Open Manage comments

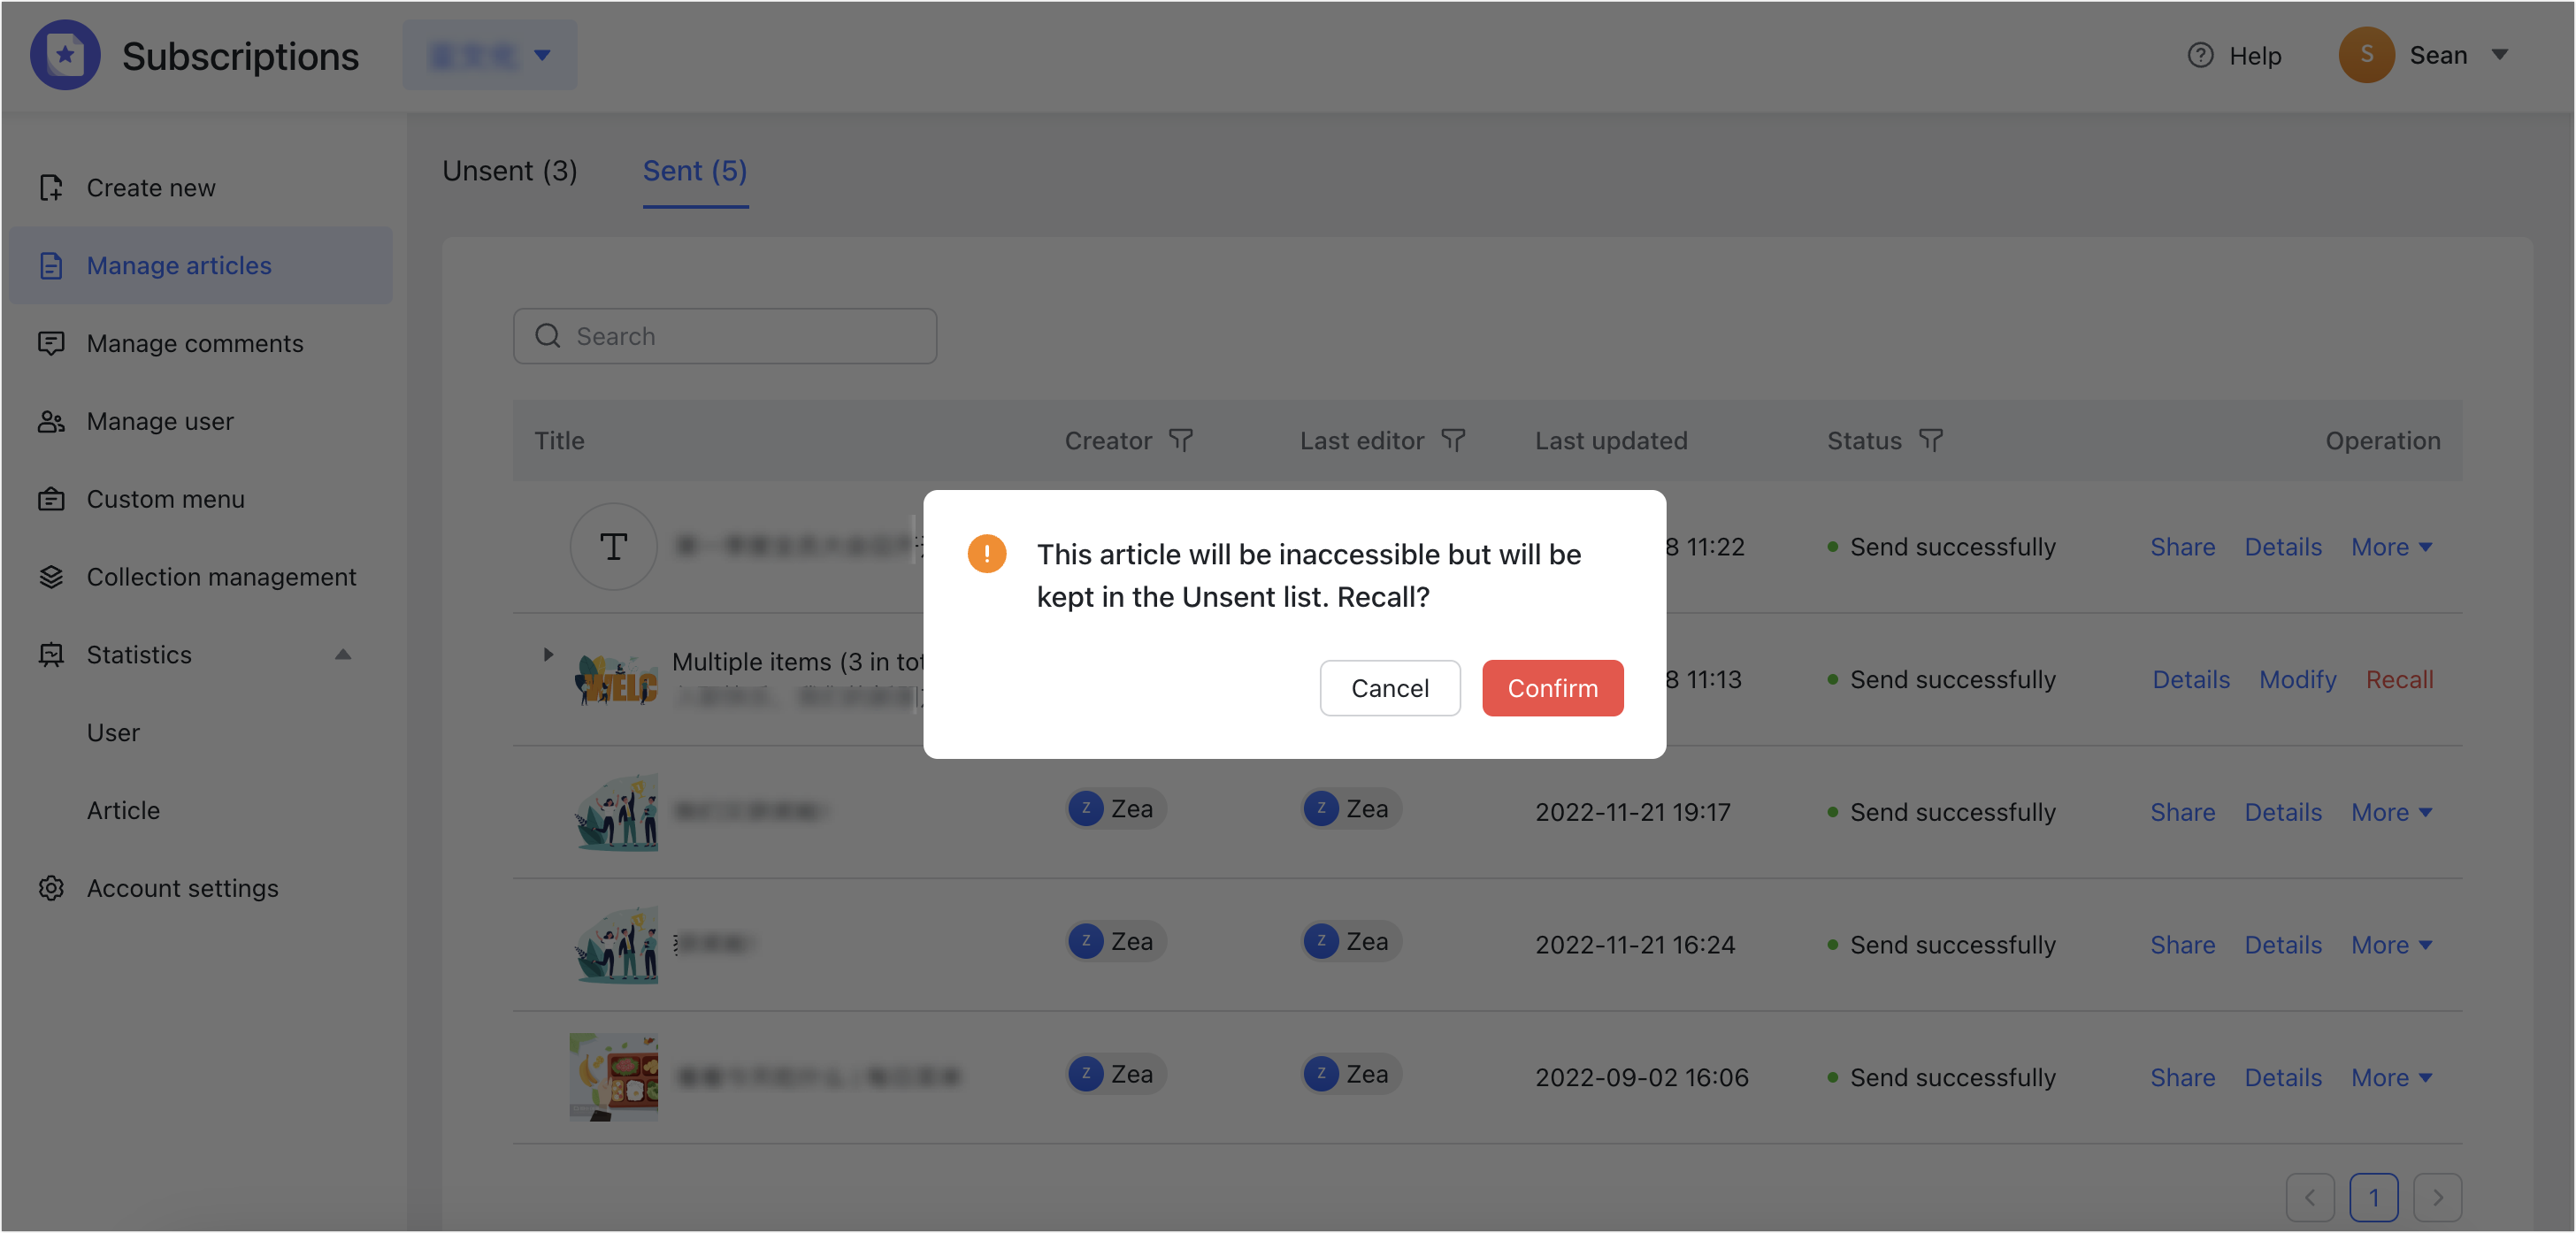tap(194, 343)
